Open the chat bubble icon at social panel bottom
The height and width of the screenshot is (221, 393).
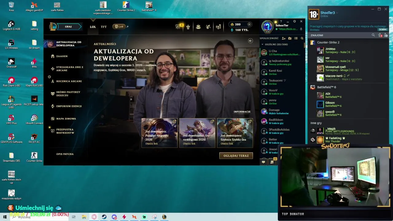pos(263,162)
